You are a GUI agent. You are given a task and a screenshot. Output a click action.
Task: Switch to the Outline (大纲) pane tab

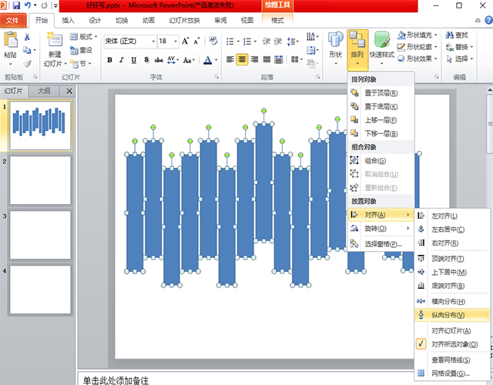pyautogui.click(x=44, y=91)
